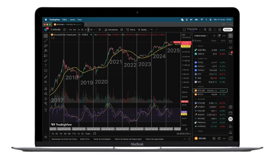Viewport: 279px width, 157px height.
Task: Select the trend line drawing tool
Action: 46,41
